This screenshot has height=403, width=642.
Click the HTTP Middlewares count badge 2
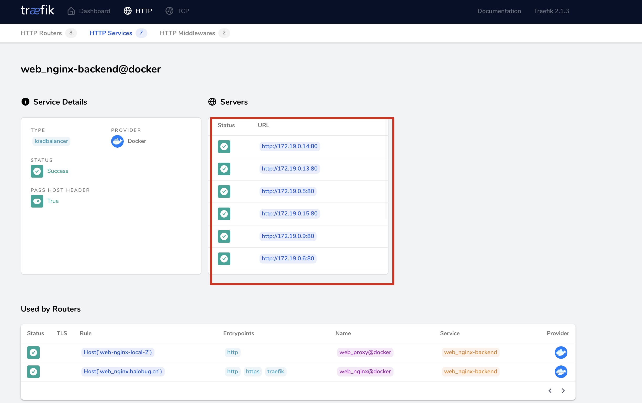coord(224,33)
